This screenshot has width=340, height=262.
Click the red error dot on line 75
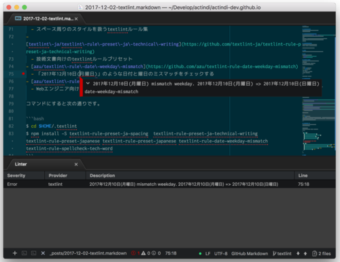click(23, 73)
